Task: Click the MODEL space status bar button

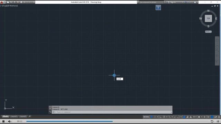Action: pos(146,117)
